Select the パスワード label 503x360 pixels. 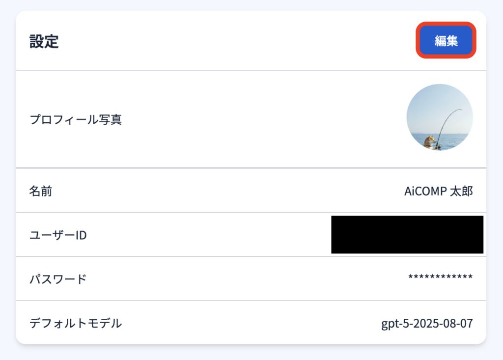tap(58, 279)
